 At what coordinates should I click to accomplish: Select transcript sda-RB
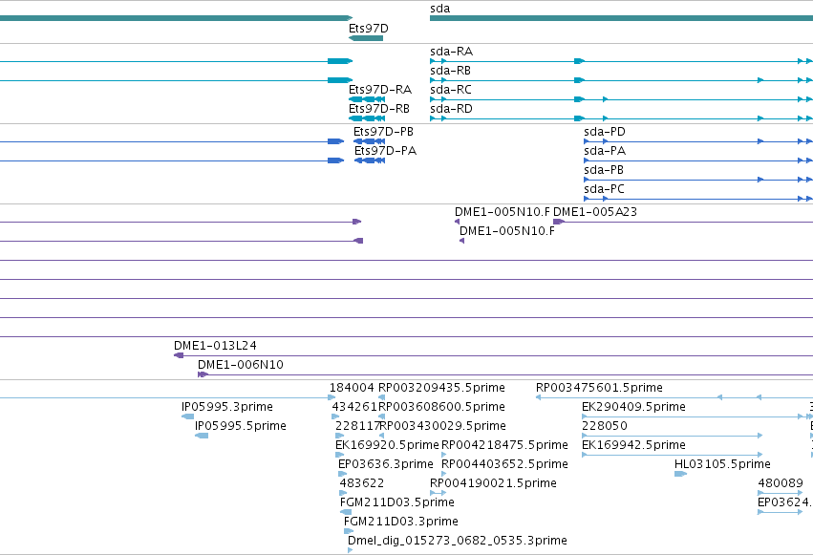coord(450,71)
